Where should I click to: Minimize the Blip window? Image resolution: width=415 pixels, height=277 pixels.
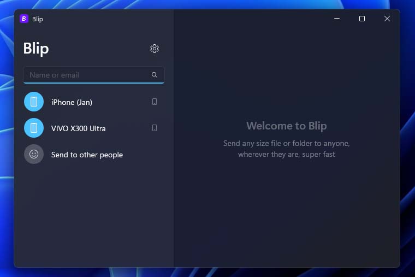click(x=337, y=19)
